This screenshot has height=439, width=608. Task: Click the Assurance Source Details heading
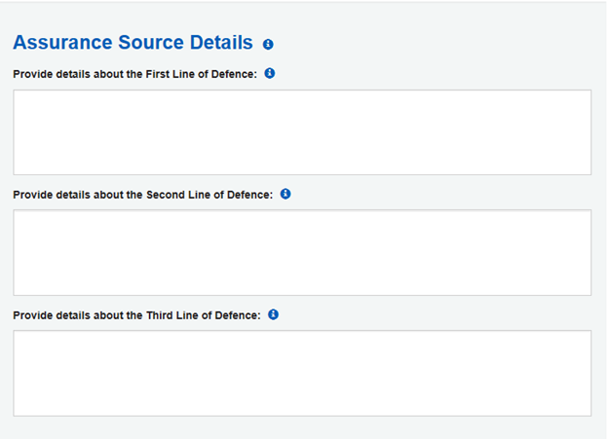pos(133,42)
